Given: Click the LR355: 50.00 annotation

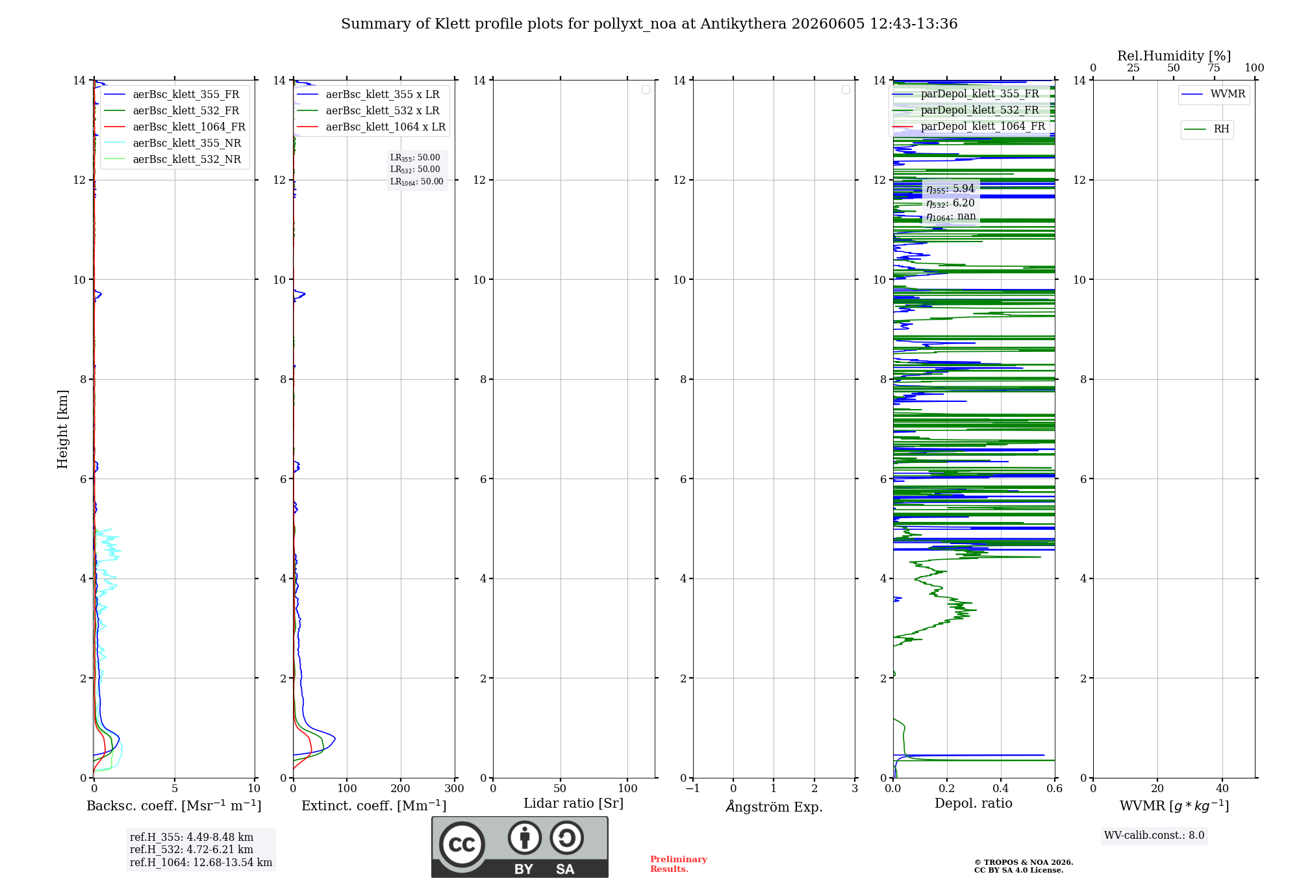Looking at the screenshot, I should tap(415, 158).
